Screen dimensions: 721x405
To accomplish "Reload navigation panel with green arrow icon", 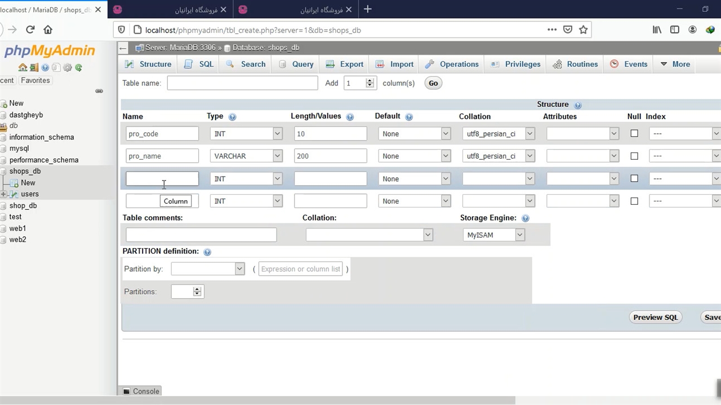I will click(x=79, y=67).
